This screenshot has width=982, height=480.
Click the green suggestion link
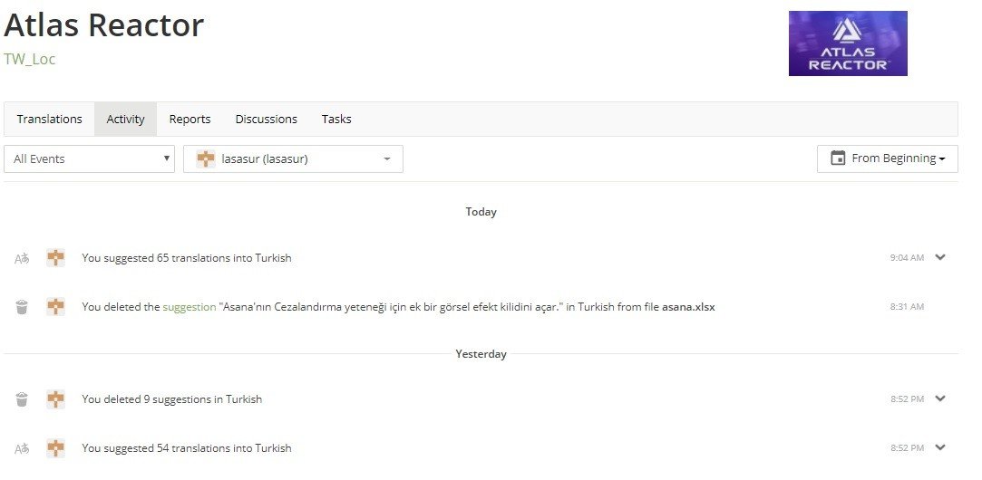click(190, 307)
